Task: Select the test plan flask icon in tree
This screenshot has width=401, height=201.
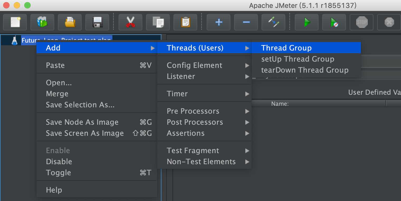Action: coord(15,40)
